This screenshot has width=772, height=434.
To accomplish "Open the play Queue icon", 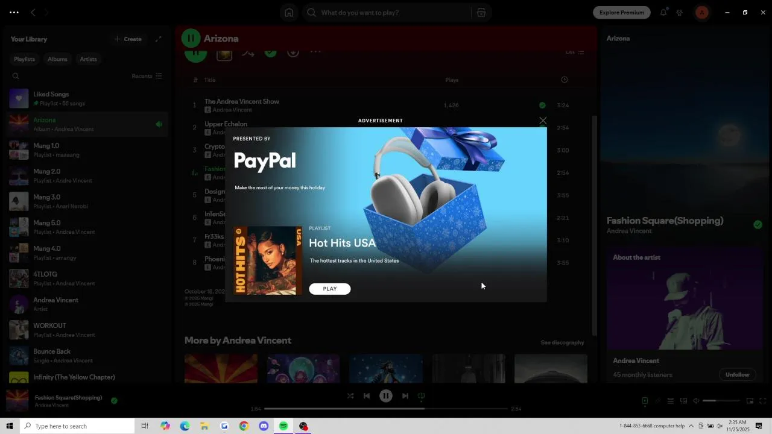I will click(x=671, y=401).
